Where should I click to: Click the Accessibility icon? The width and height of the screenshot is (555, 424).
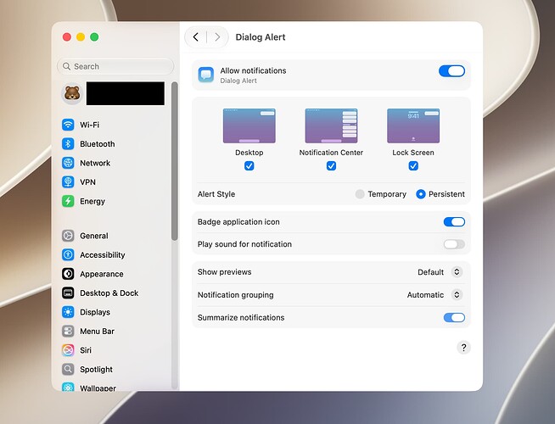tap(68, 254)
